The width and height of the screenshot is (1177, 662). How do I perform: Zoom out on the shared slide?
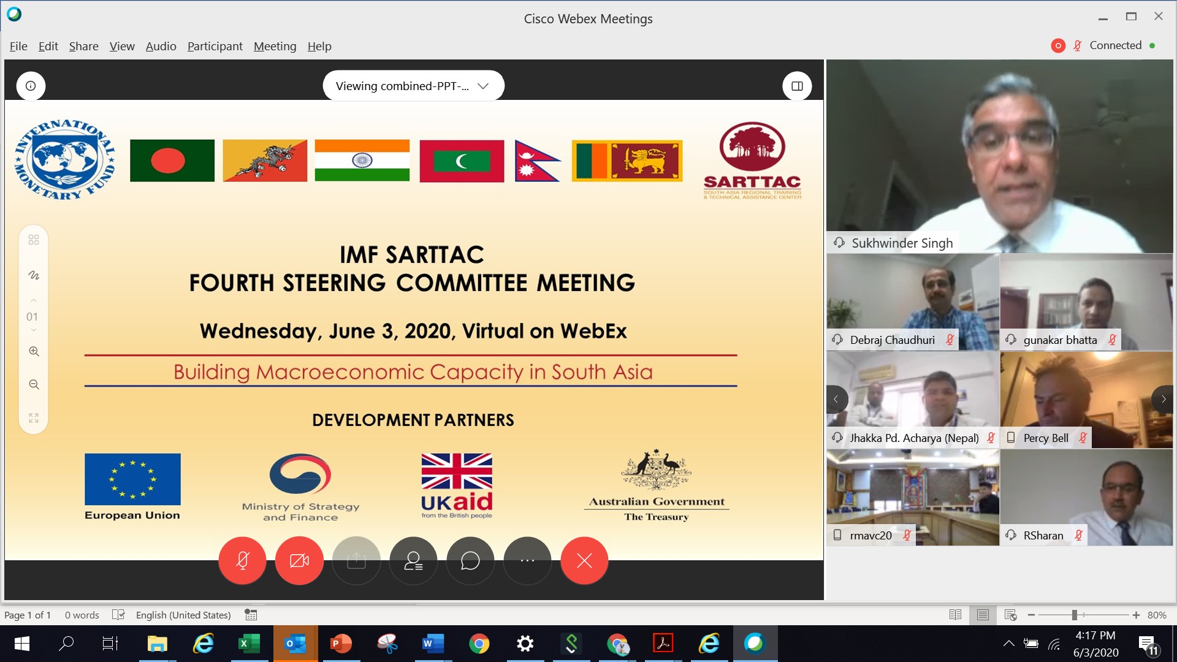34,384
